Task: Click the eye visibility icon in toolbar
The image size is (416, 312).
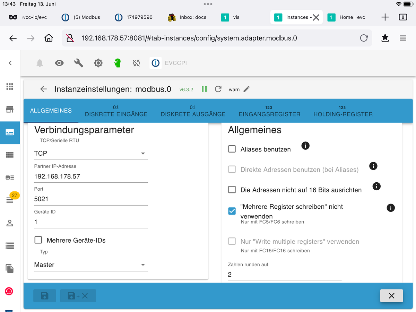Action: pyautogui.click(x=59, y=63)
